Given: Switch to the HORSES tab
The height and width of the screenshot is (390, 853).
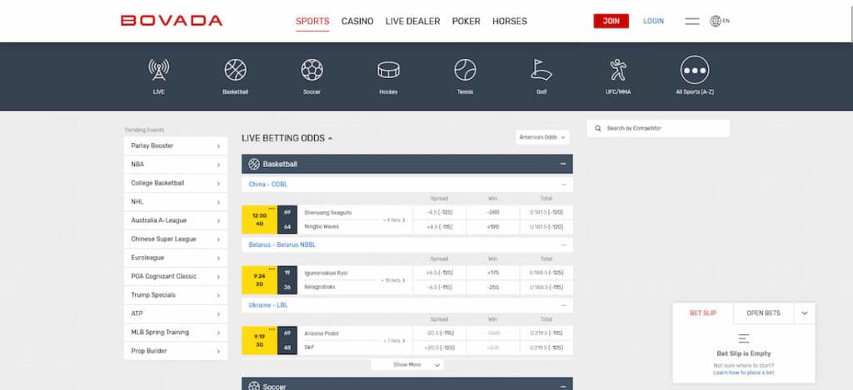Looking at the screenshot, I should pos(510,21).
